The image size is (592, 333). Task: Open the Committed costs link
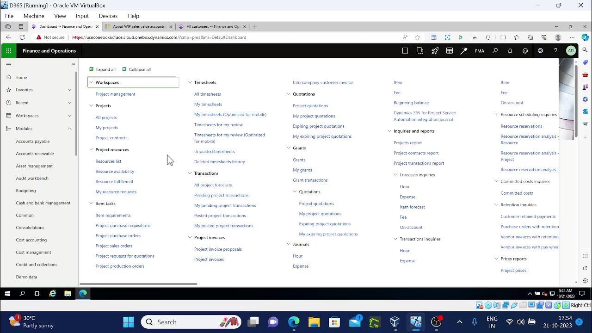[x=517, y=193]
